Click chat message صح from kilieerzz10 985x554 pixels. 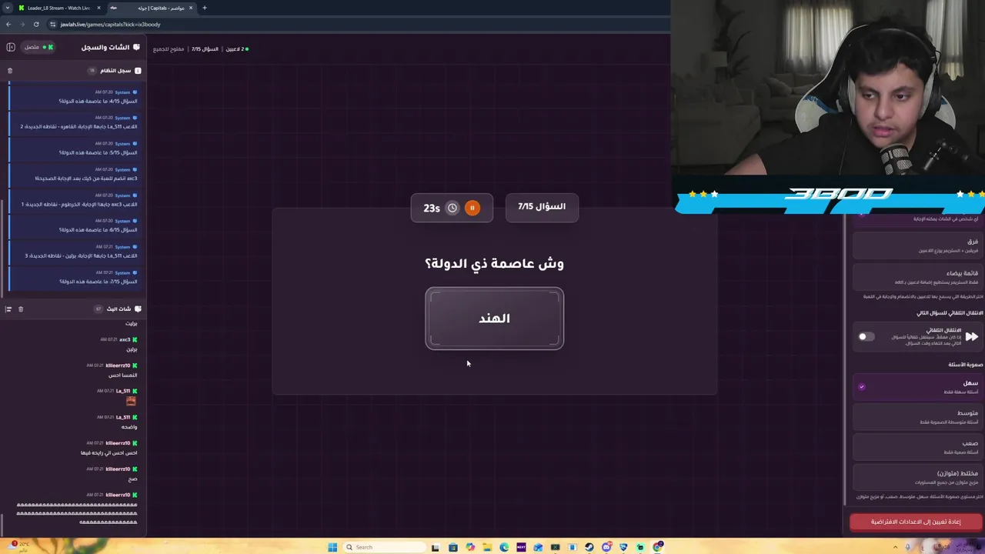[x=132, y=479]
